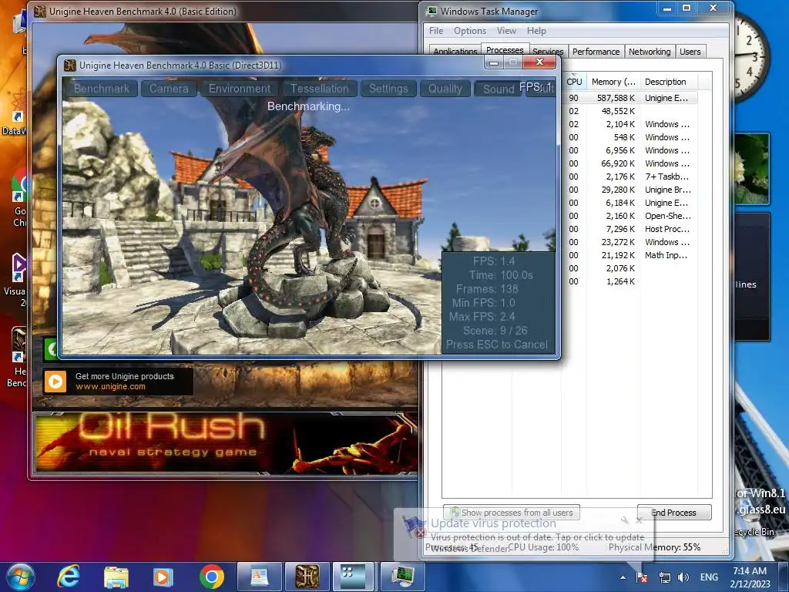Switch to the WordPad document taskbar button
The height and width of the screenshot is (592, 789).
pyautogui.click(x=259, y=577)
